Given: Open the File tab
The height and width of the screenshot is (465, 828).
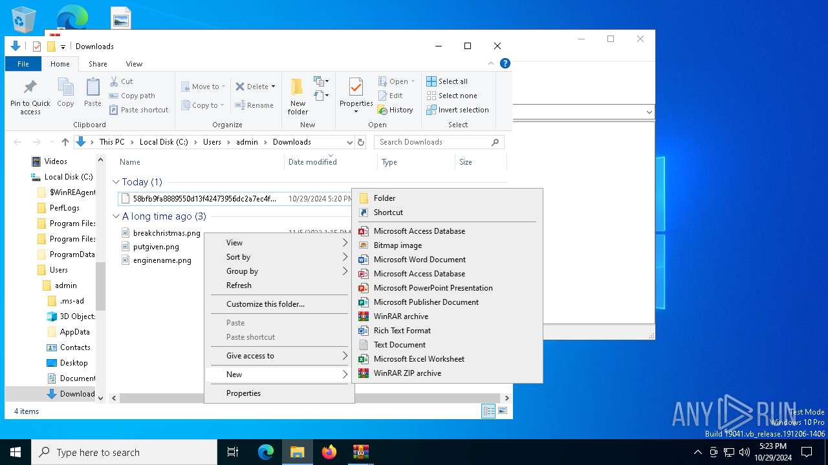Looking at the screenshot, I should click(23, 64).
